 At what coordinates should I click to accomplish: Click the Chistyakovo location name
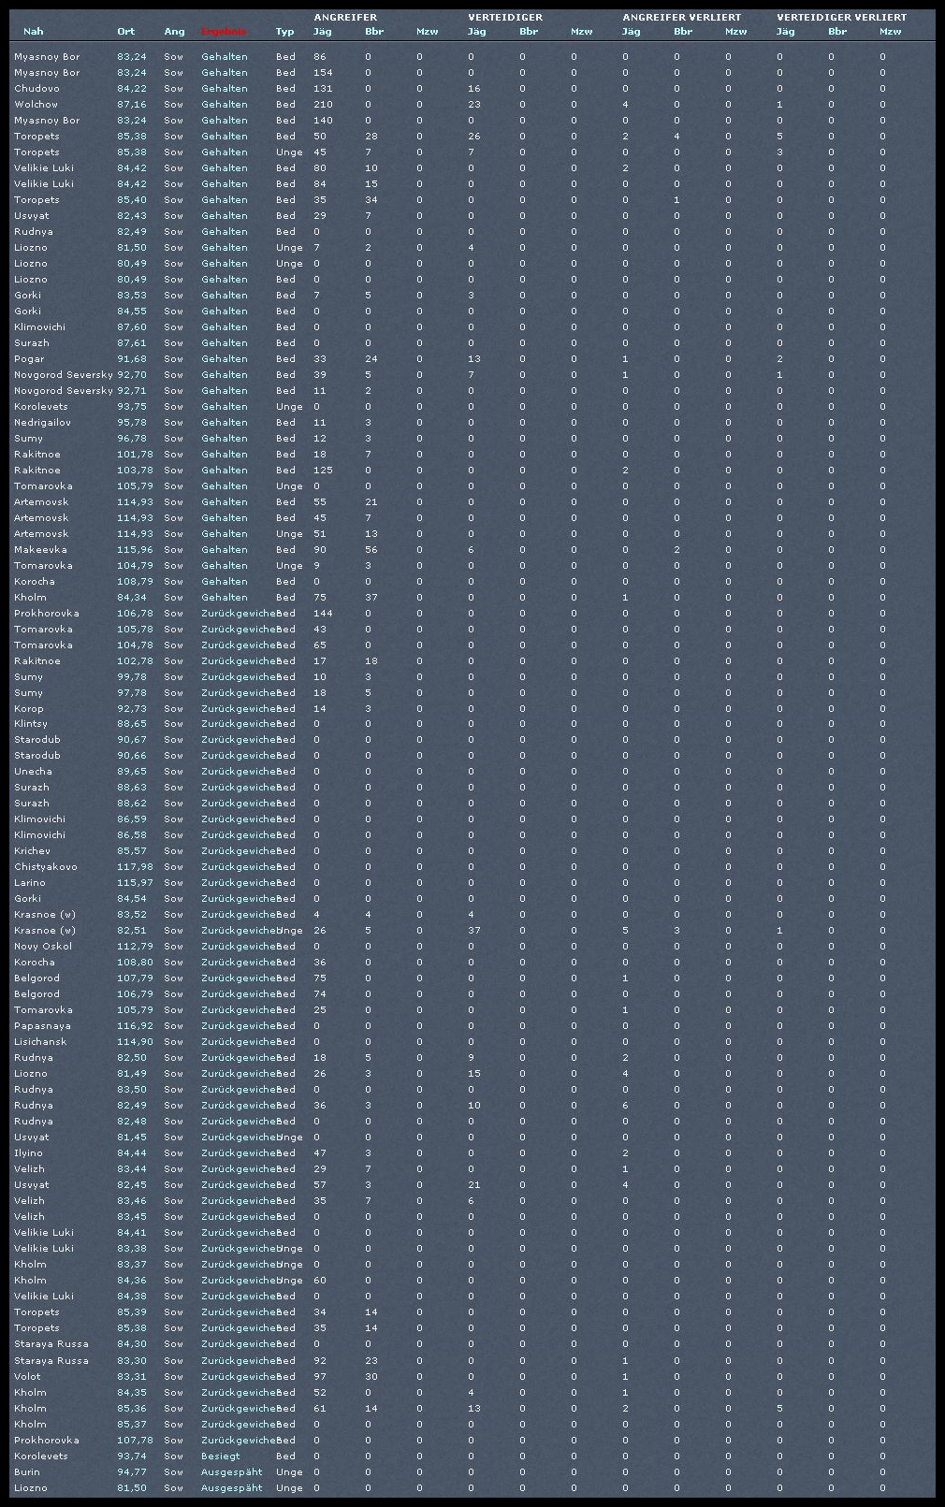point(46,867)
